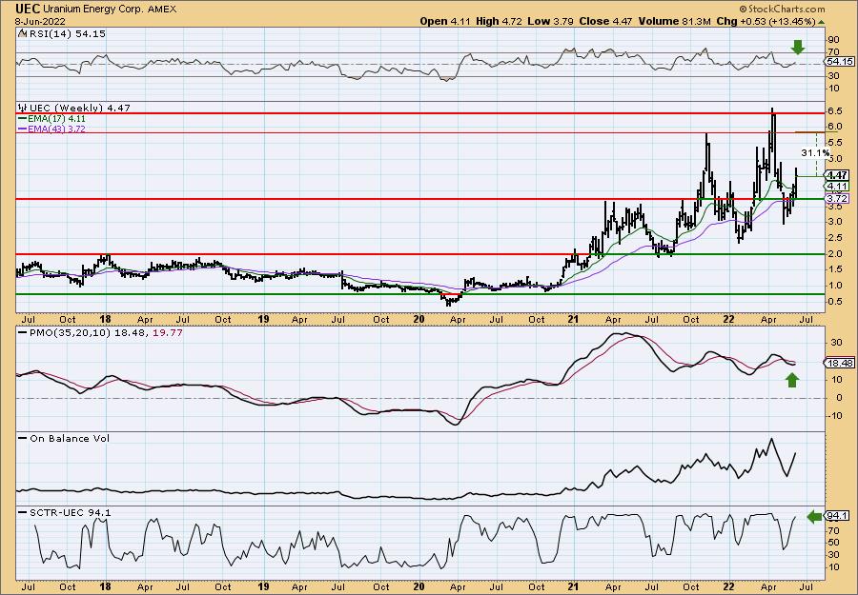Select the purple EMA(43) legend line
This screenshot has width=858, height=595.
[x=23, y=129]
